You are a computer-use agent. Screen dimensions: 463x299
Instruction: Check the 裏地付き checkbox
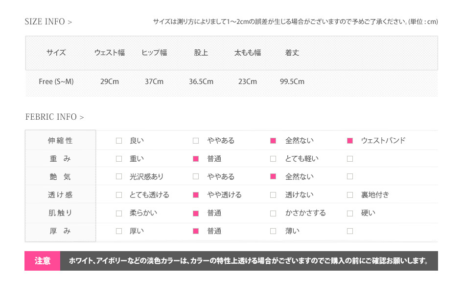tap(350, 195)
